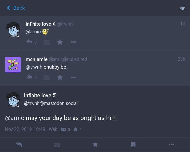View @trwnh@mastodon.social account
This screenshot has width=190, height=152.
(x=51, y=103)
